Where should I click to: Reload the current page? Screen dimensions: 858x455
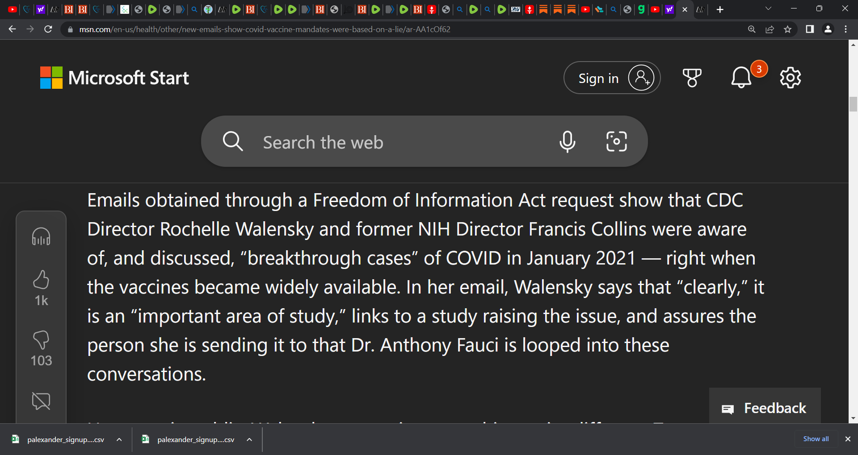point(48,29)
